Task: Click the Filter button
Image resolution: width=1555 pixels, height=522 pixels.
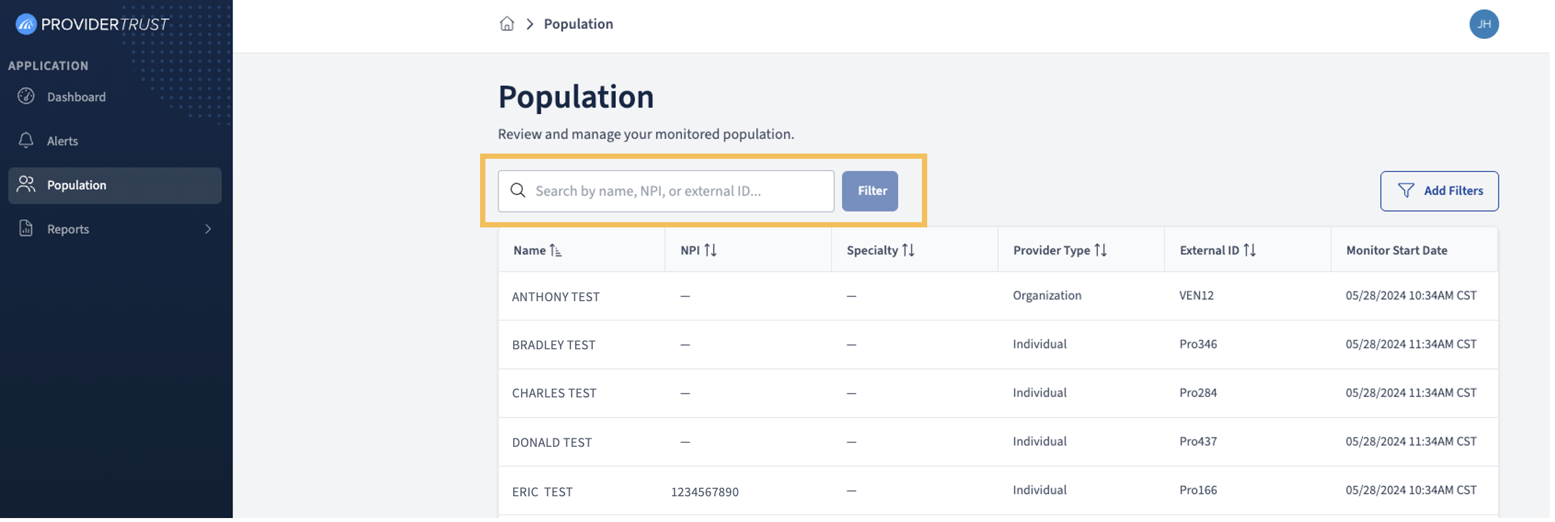Action: coord(870,191)
